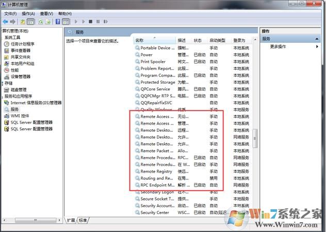Click the Start service play icon
This screenshot has height=232, width=326.
point(76,22)
